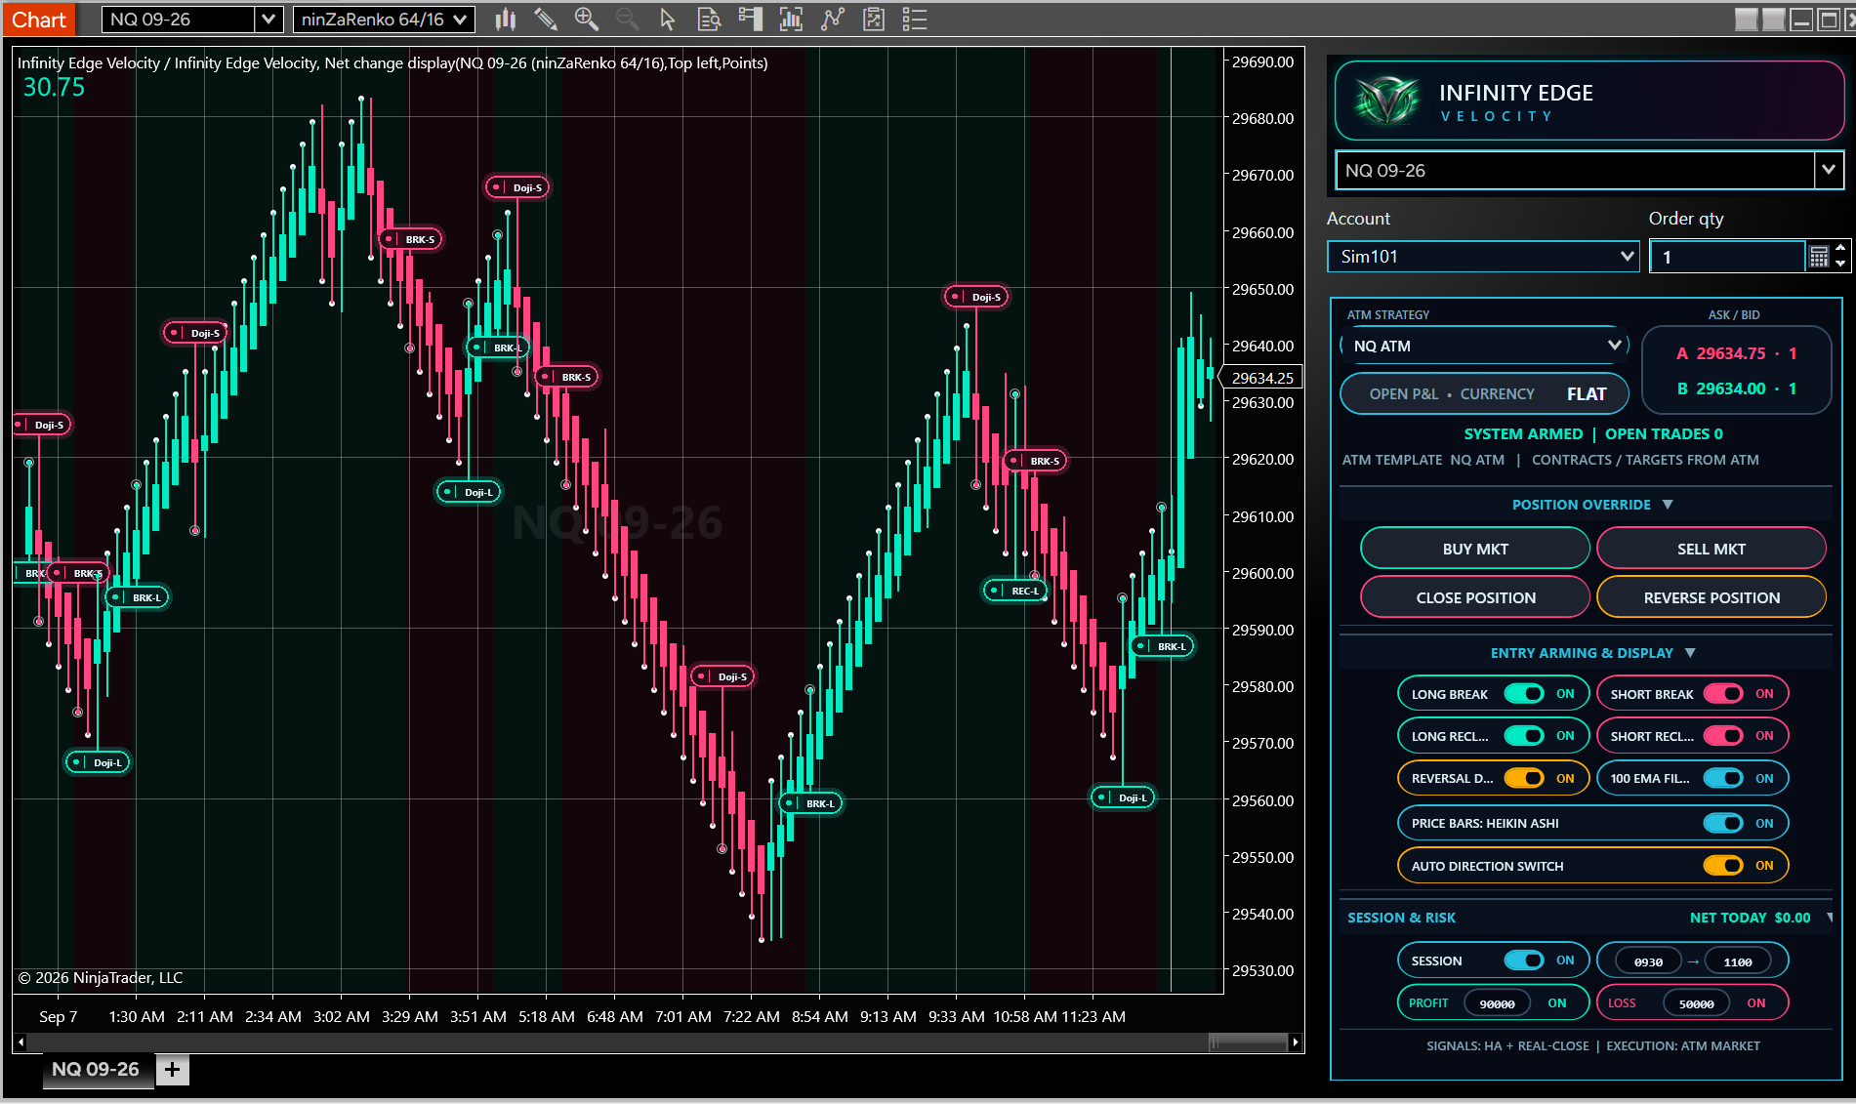The height and width of the screenshot is (1104, 1856).
Task: Click the Infinity Edge Velocity logo
Action: pyautogui.click(x=1387, y=102)
